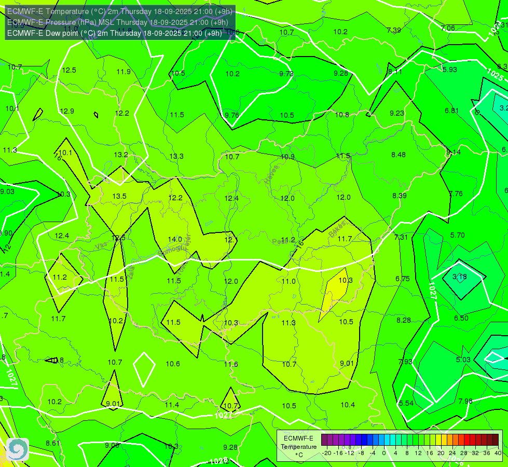Click the 1025 isobar label at upper right
Image resolution: width=508 pixels, height=467 pixels.
coord(495,75)
